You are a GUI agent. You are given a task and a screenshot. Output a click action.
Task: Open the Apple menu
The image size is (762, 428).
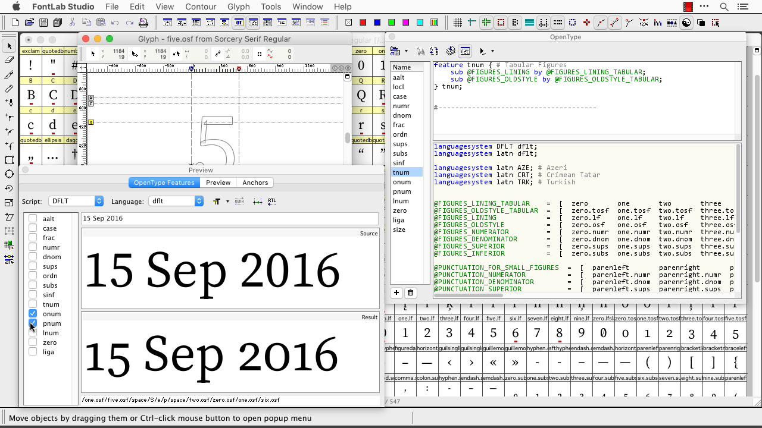pyautogui.click(x=16, y=7)
